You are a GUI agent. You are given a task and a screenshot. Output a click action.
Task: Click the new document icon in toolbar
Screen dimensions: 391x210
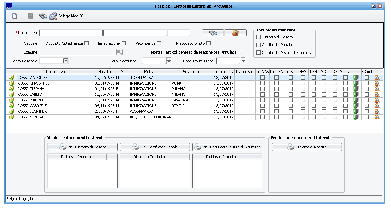click(x=14, y=16)
